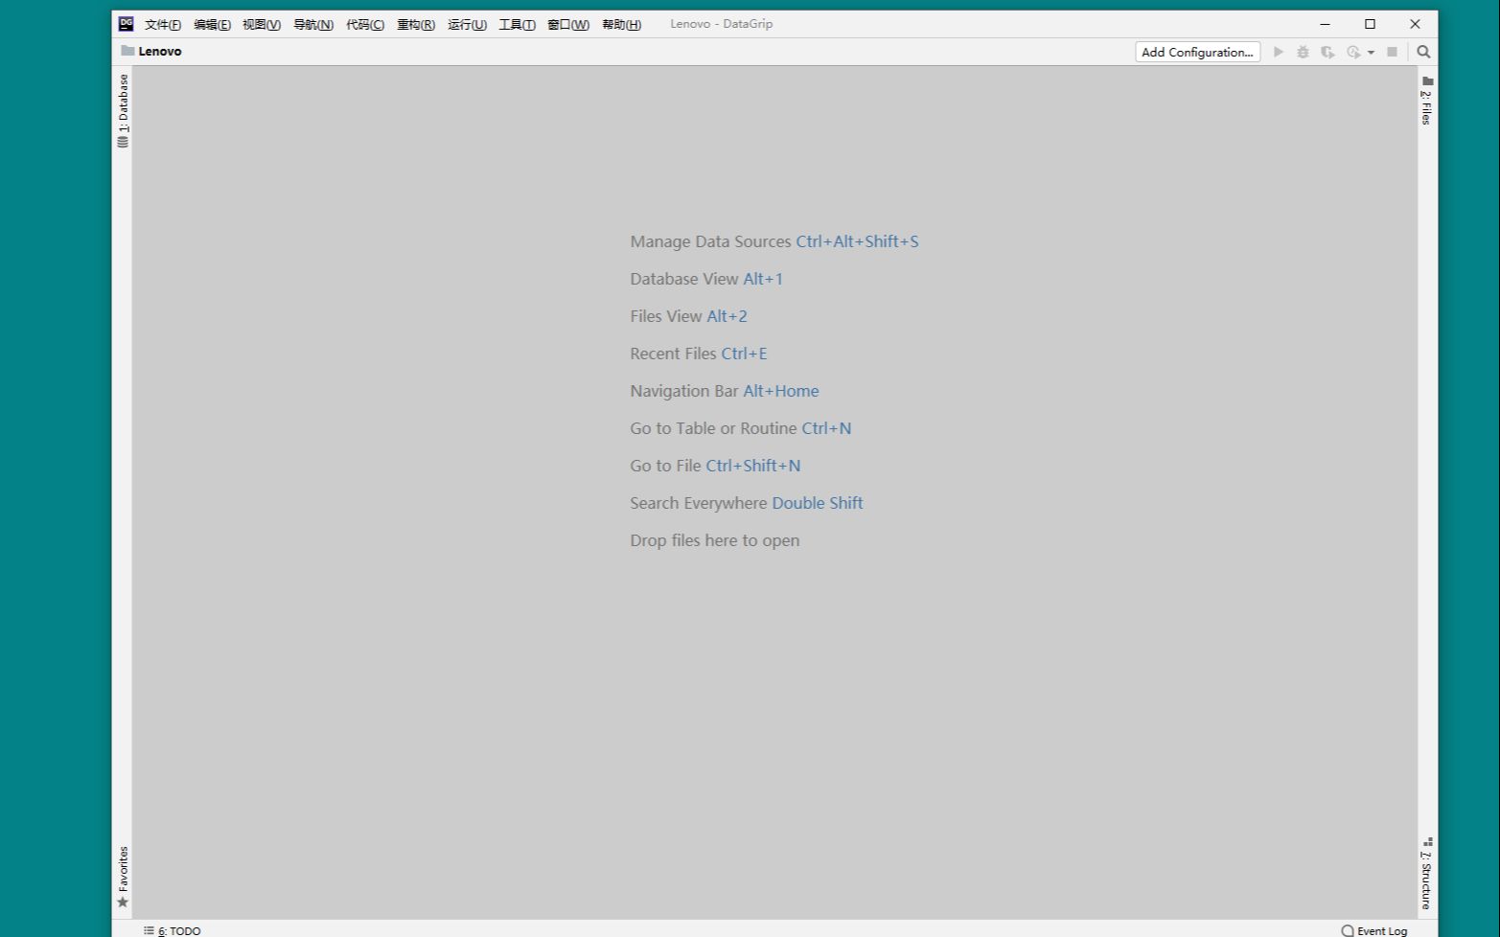Open the 导航(N) menu
The height and width of the screenshot is (937, 1500).
[312, 25]
